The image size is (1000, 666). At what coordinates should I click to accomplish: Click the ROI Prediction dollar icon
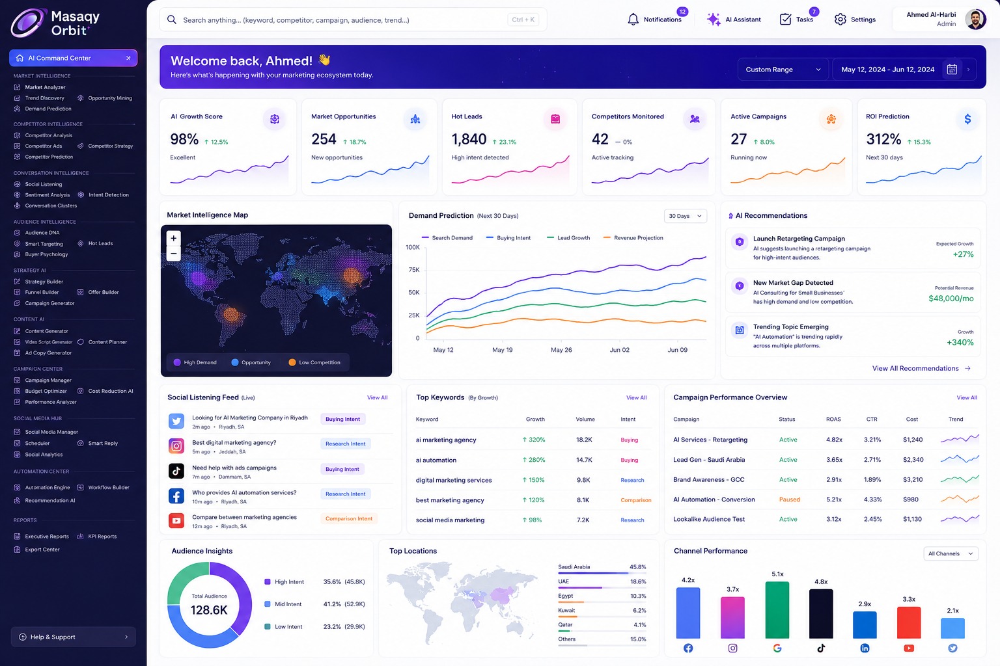[x=967, y=119]
